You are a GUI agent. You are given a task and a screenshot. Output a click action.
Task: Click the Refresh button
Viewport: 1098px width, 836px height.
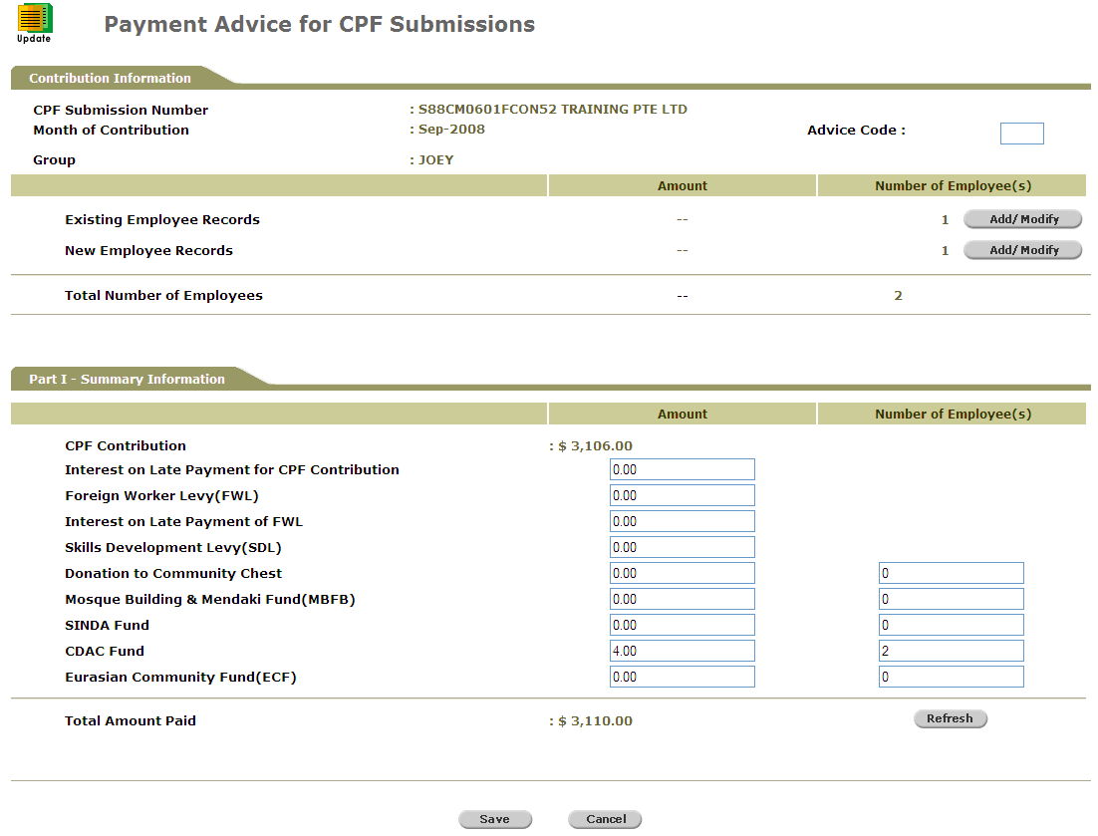pos(951,718)
